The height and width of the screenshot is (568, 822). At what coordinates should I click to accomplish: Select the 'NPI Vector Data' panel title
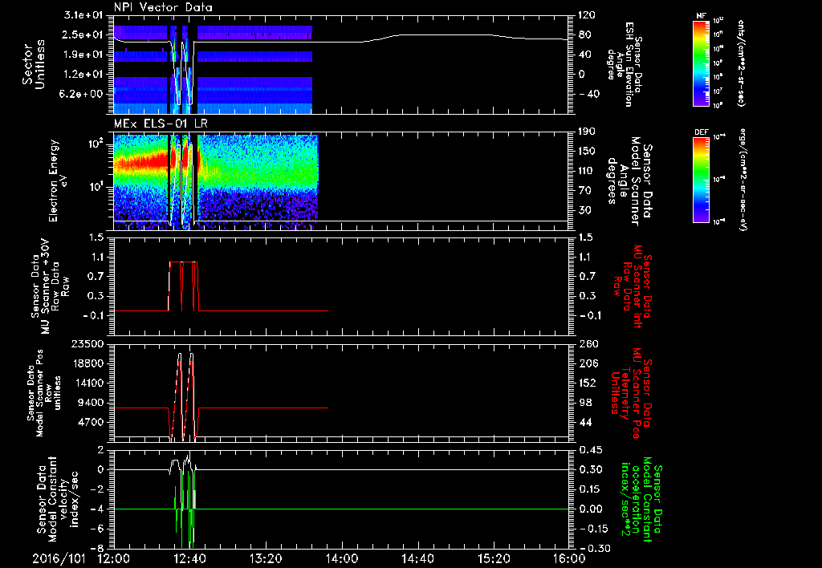pyautogui.click(x=163, y=7)
